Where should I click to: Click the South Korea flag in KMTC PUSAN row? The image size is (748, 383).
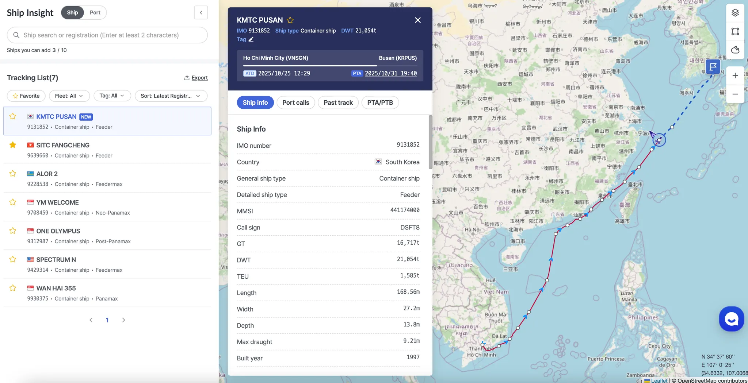point(30,117)
